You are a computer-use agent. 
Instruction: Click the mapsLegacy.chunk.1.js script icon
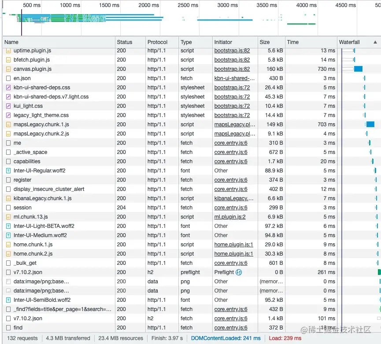8,124
